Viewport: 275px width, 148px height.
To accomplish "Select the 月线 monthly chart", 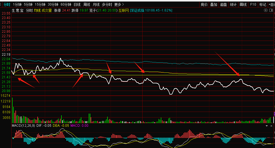I will coord(96,4).
